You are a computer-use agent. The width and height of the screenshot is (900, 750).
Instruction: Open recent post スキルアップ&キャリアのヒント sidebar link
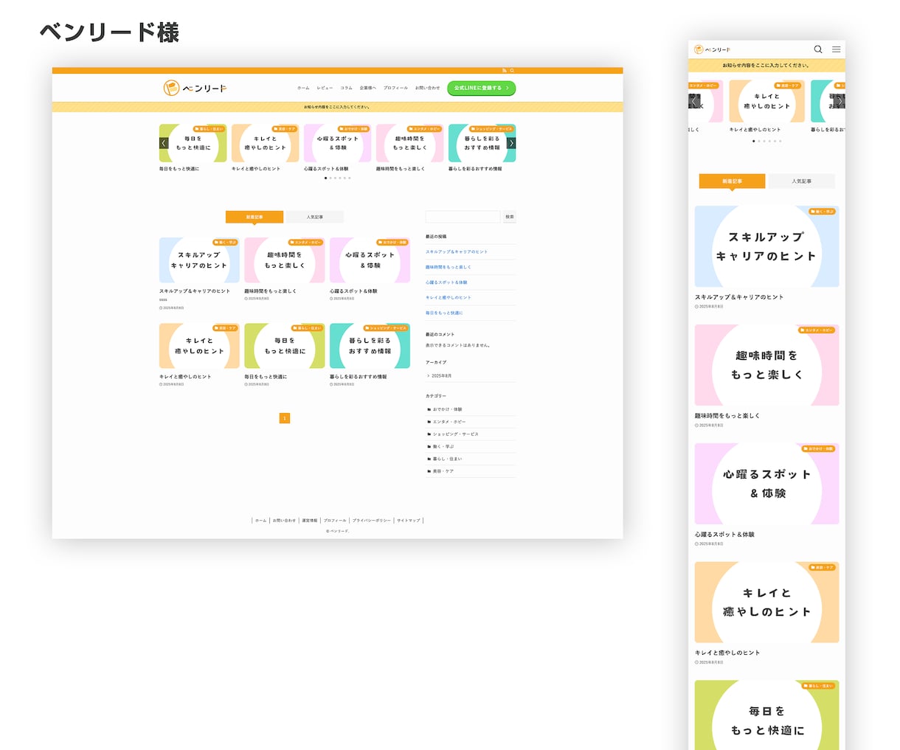coord(457,252)
